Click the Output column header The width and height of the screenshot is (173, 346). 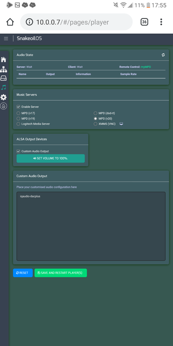pyautogui.click(x=50, y=74)
